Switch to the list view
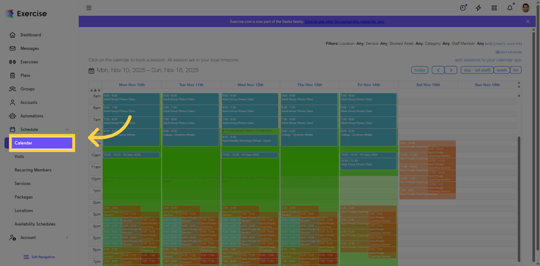 coord(515,70)
